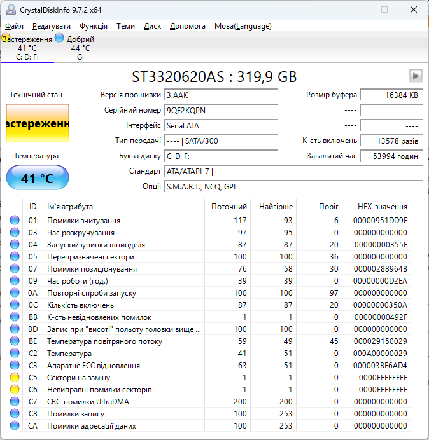Select the Час розкручування row
This screenshot has height=440, width=429.
coord(209,232)
